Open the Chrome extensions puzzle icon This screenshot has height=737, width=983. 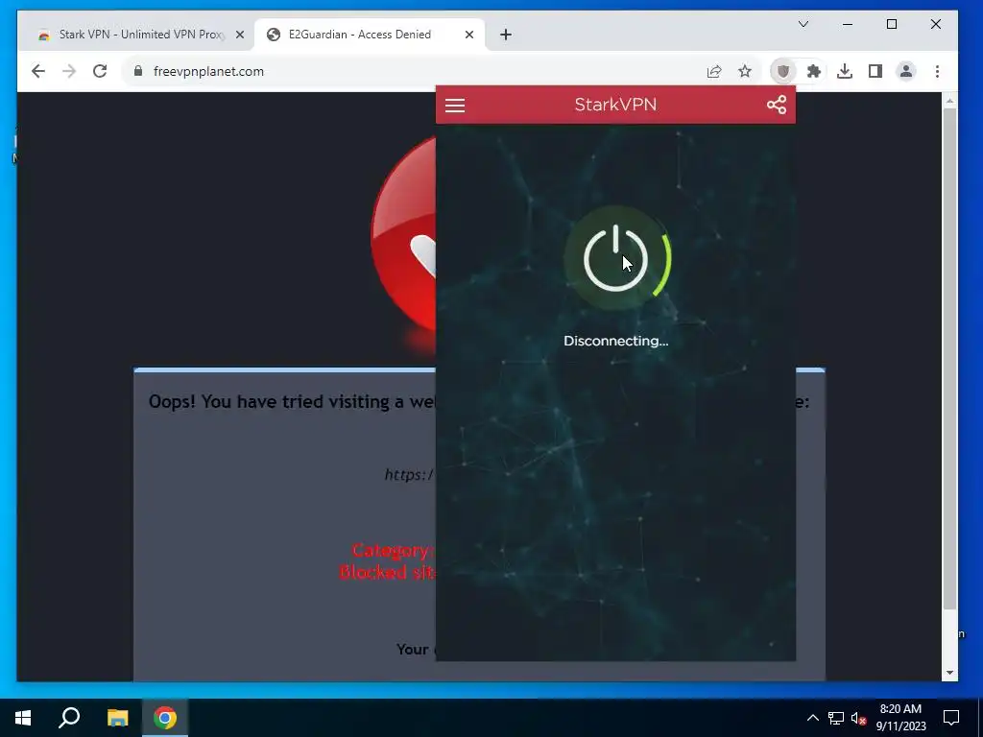pos(814,71)
